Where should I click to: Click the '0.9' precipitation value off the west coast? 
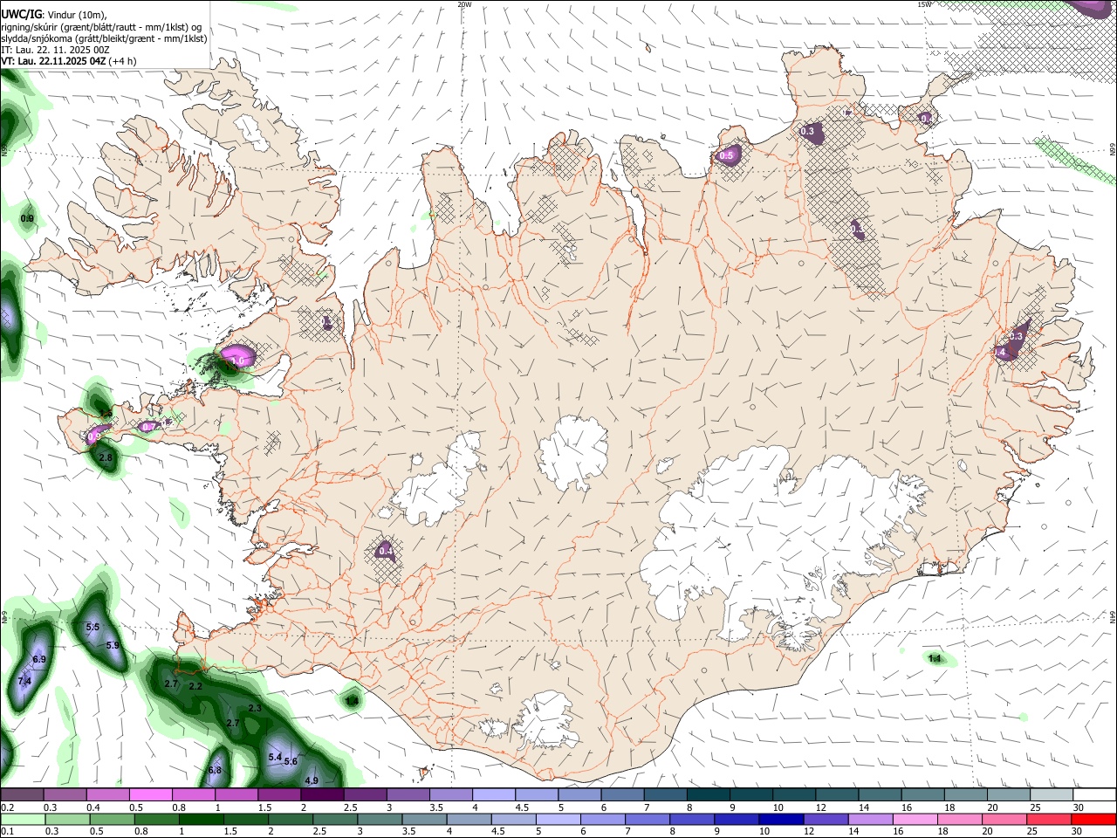(x=27, y=219)
